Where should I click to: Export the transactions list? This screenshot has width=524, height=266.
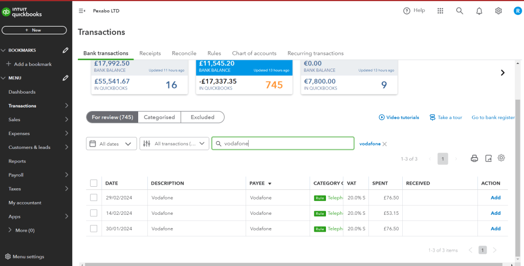tap(488, 159)
